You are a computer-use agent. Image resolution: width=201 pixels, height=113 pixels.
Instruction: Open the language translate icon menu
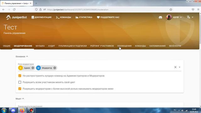(188, 17)
